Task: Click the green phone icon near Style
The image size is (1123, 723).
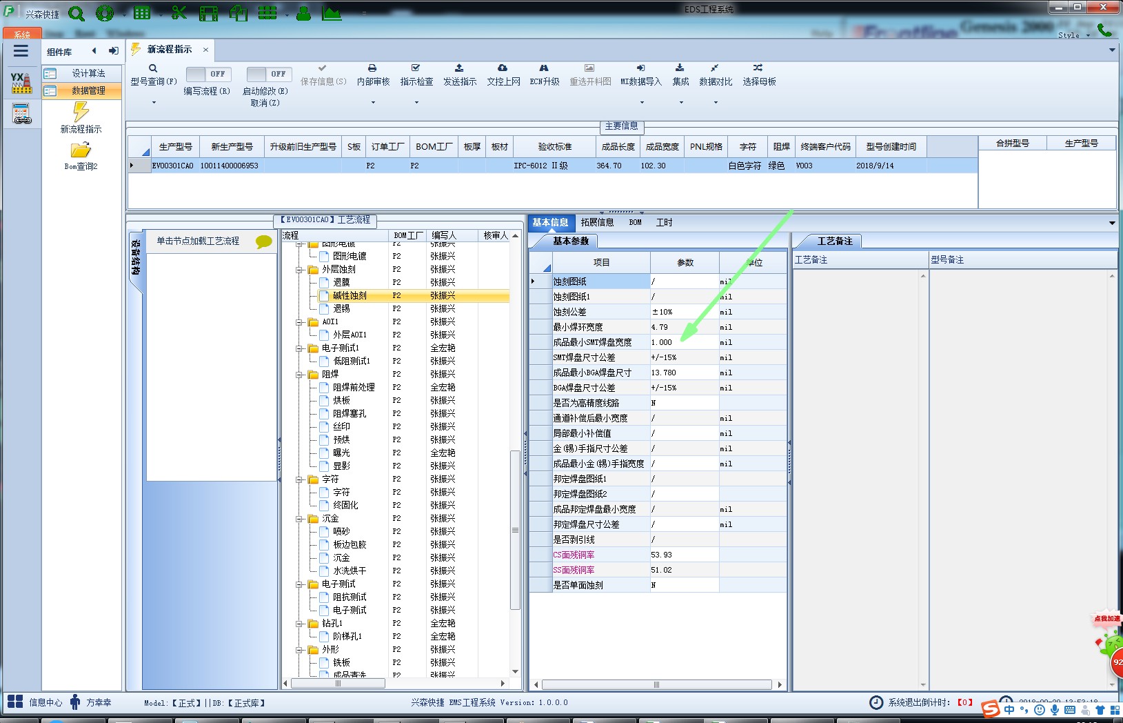Action: 1105,30
